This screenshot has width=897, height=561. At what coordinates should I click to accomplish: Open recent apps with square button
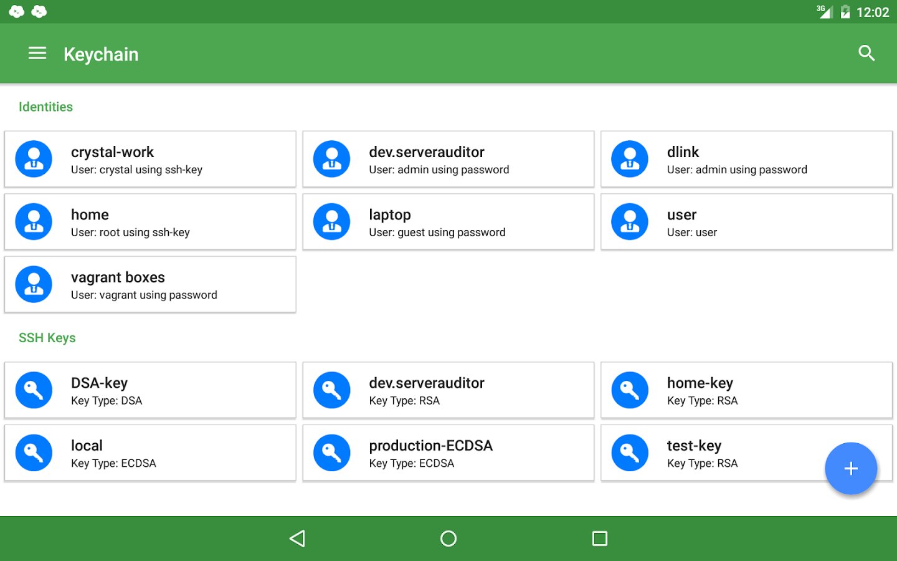point(599,539)
